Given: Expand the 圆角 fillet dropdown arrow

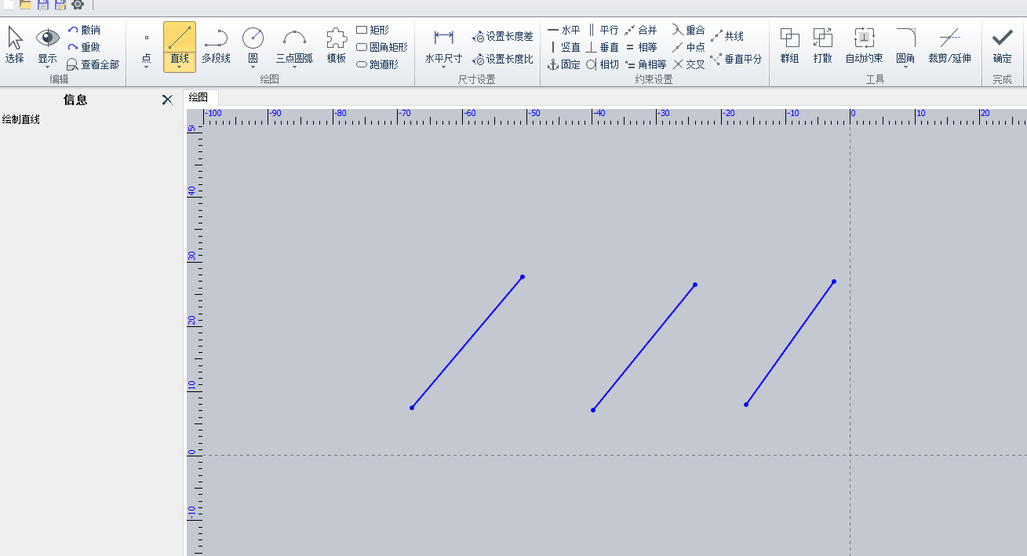Looking at the screenshot, I should pyautogui.click(x=905, y=67).
